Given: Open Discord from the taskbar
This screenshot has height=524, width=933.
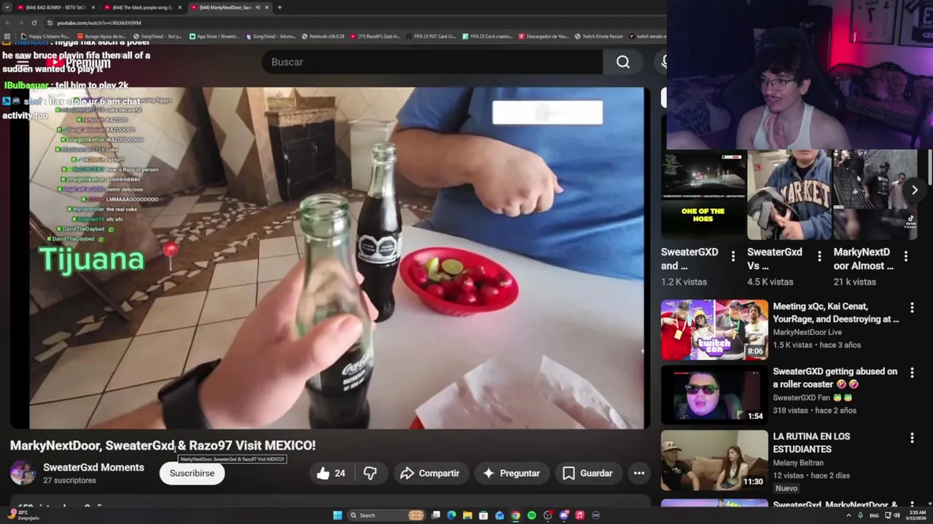Looking at the screenshot, I should (563, 515).
